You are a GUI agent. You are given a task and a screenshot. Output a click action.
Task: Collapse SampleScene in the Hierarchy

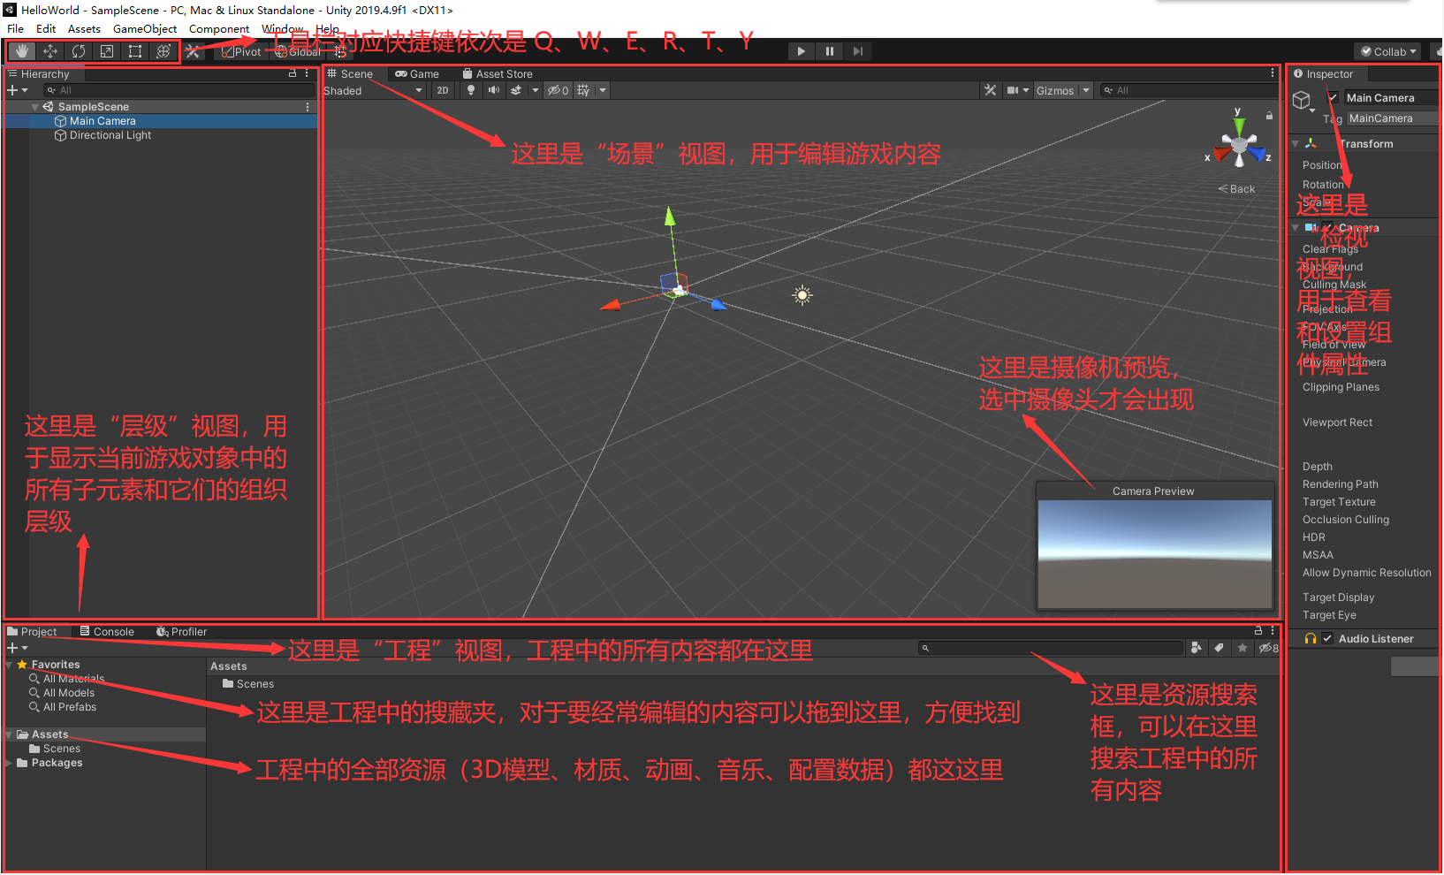[35, 106]
